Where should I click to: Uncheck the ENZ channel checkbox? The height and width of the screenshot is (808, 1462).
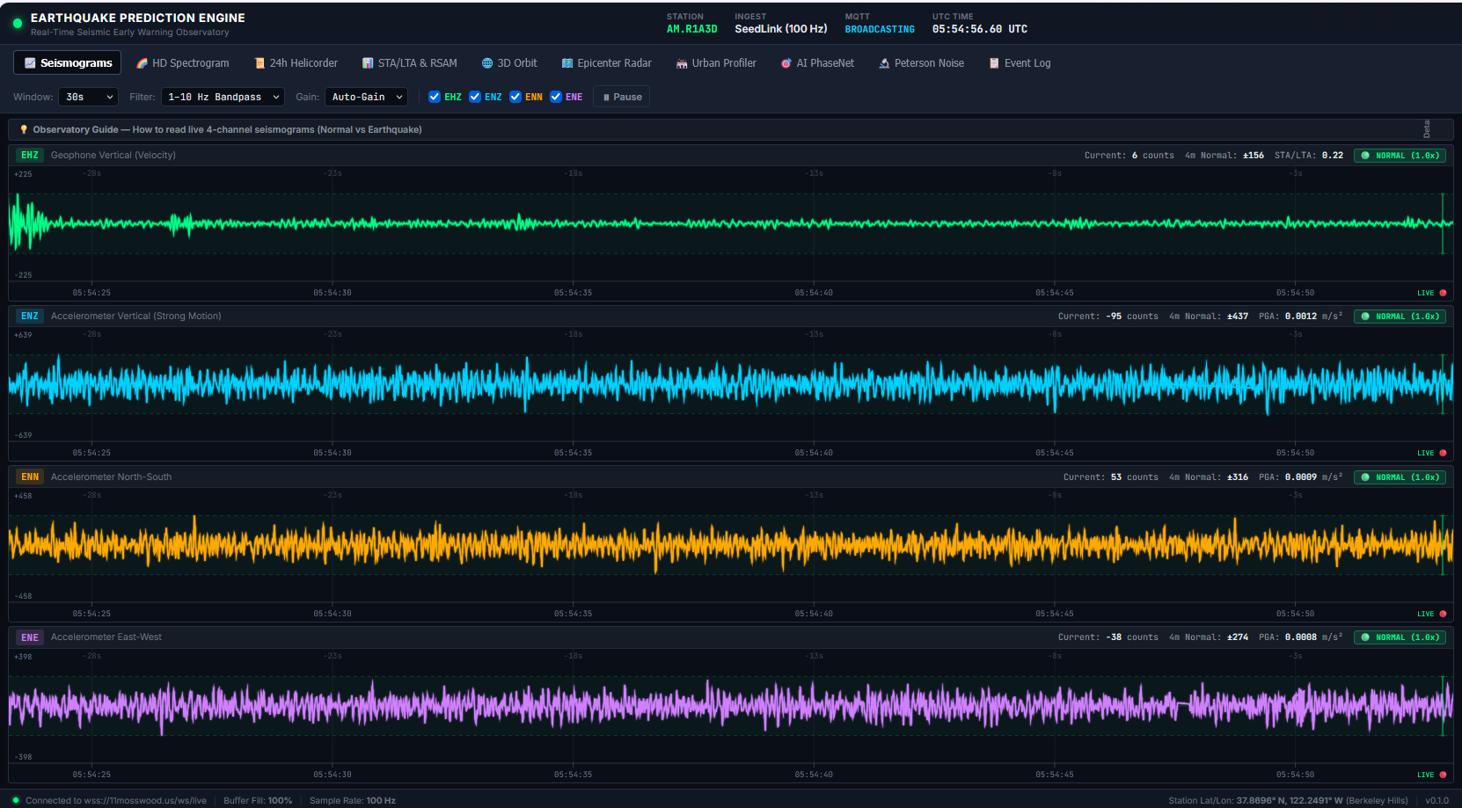475,97
